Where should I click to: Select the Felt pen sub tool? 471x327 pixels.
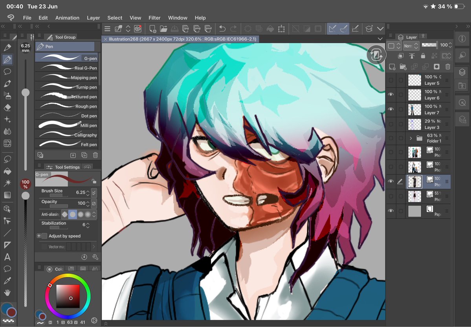67,144
